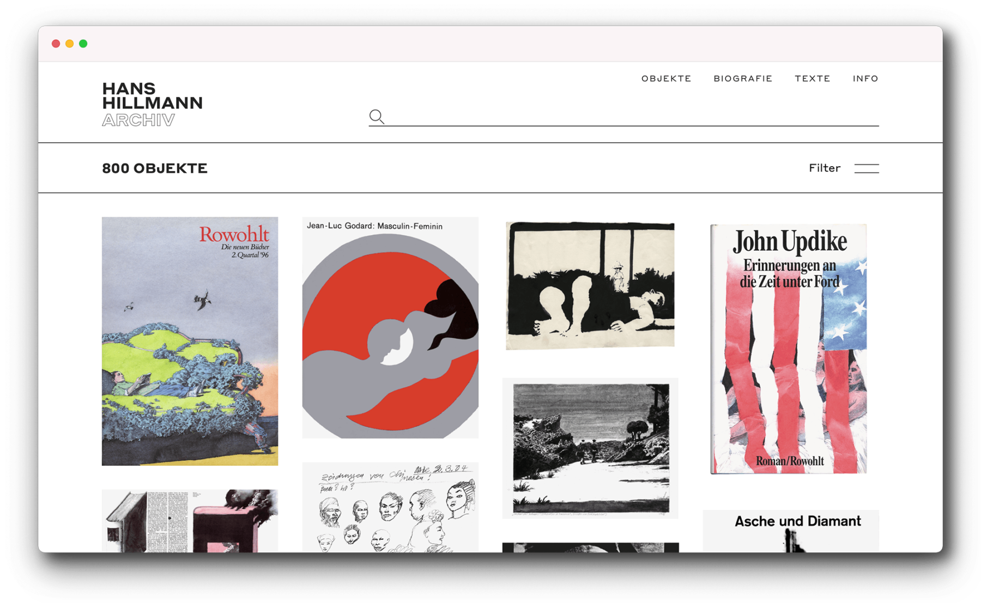Go to the TEXTE section
981x603 pixels.
click(x=812, y=78)
